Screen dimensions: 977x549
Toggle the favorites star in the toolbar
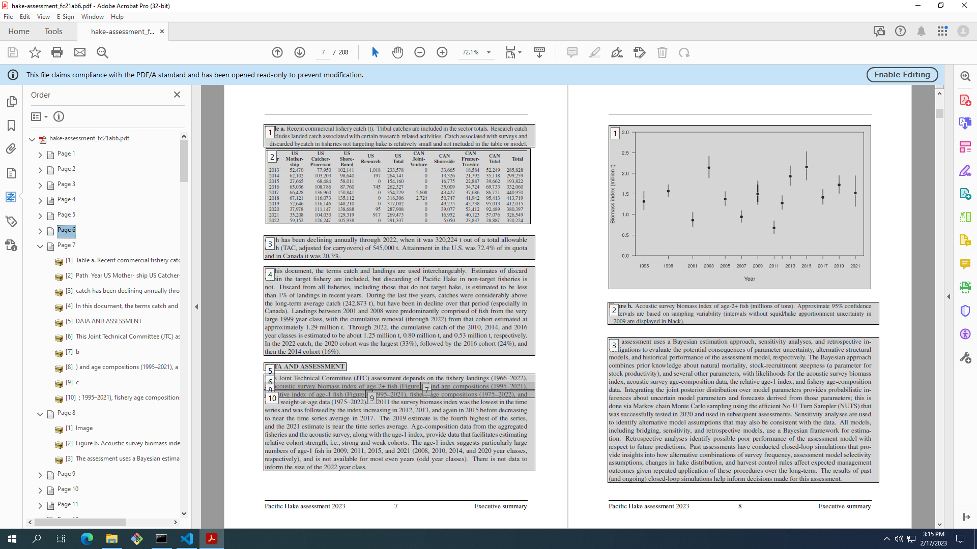34,52
